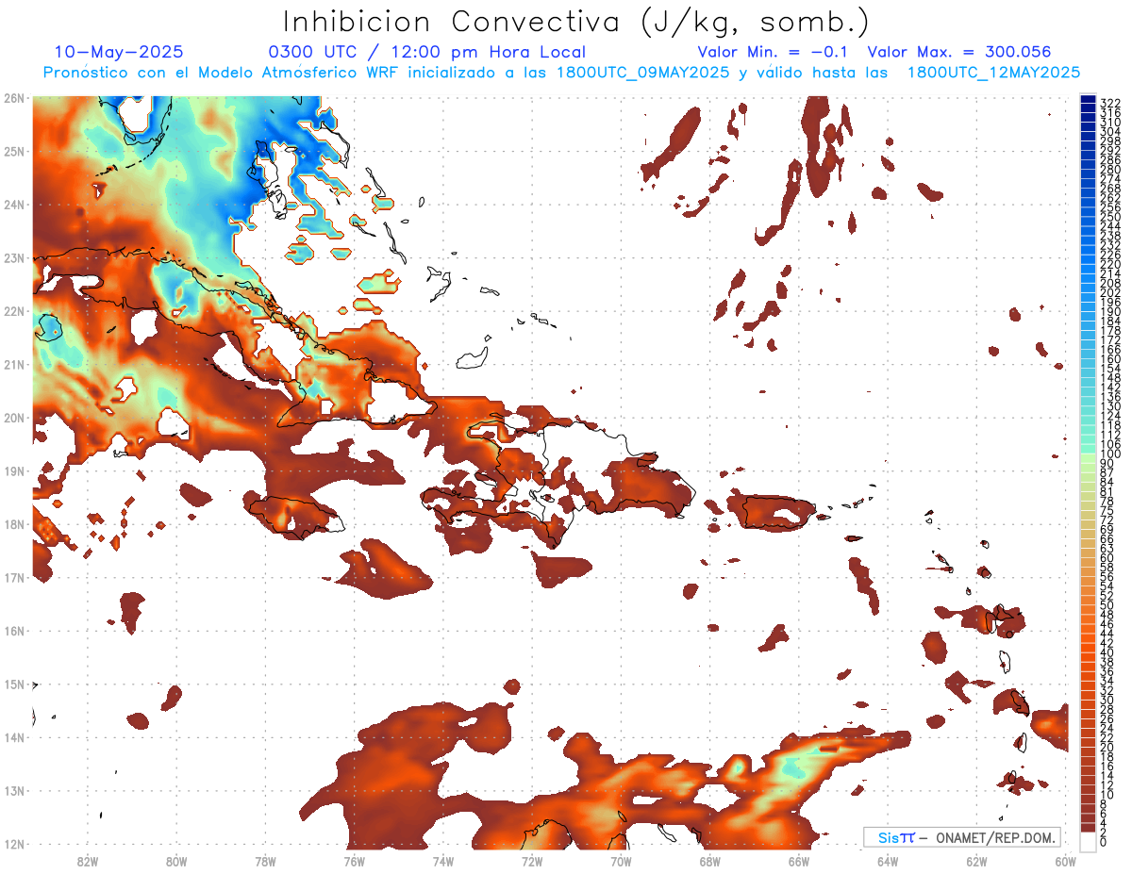Click the "22N" latitude label
Screen dimensions: 1132x874
(13, 311)
